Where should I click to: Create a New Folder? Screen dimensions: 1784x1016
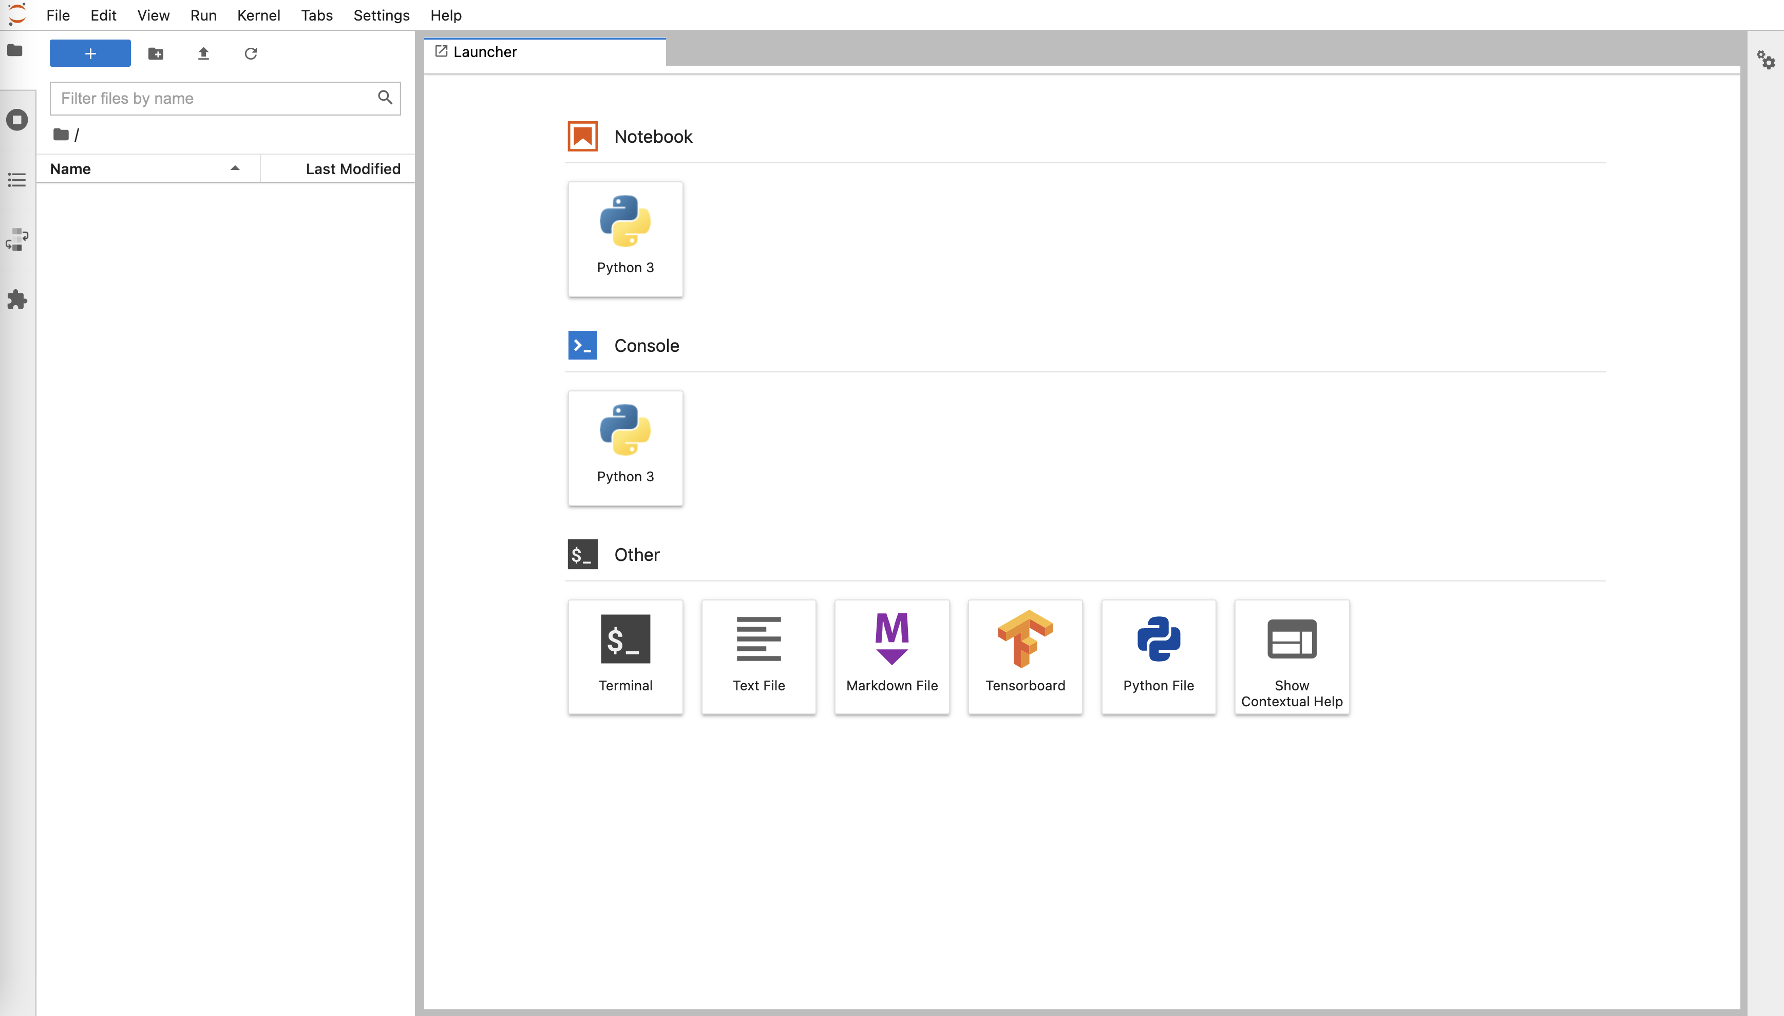(156, 54)
